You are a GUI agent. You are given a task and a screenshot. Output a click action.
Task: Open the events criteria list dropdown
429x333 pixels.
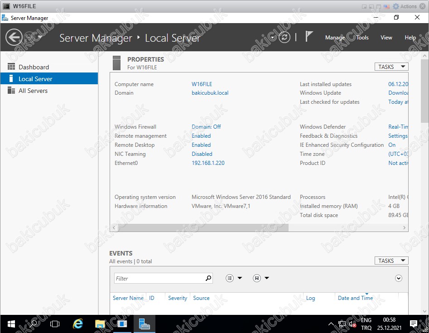(x=234, y=278)
